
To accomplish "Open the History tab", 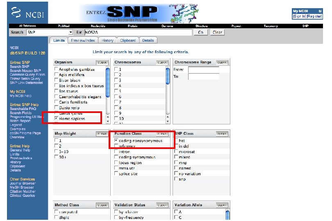I will (x=107, y=41).
